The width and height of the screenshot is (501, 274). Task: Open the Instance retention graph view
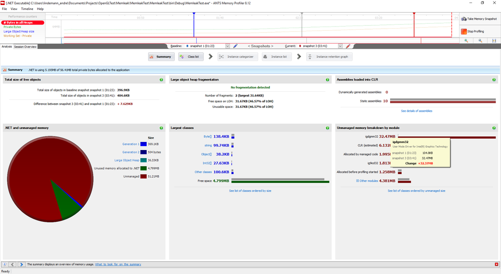click(x=329, y=57)
